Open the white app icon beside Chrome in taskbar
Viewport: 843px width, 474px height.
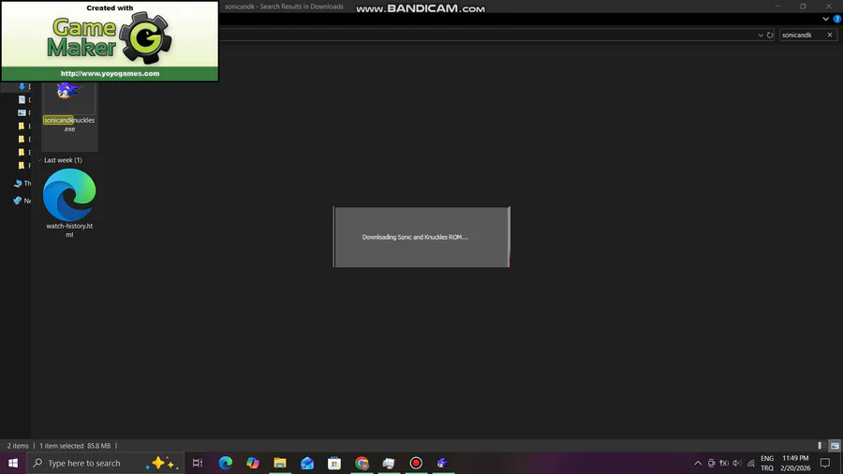389,463
